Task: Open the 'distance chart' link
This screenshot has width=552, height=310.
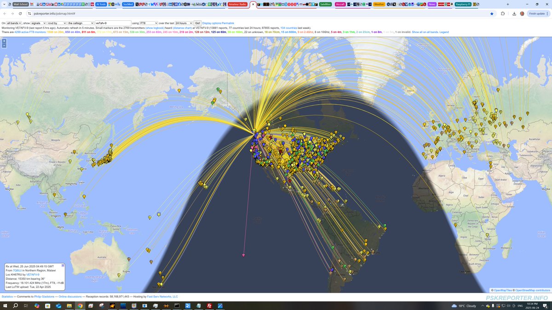Action: [182, 28]
